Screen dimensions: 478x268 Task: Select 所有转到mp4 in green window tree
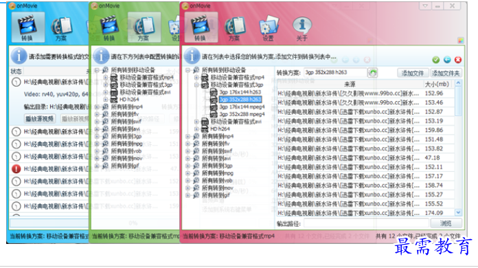[126, 107]
